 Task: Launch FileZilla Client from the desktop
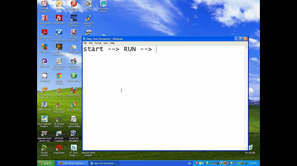[59, 20]
